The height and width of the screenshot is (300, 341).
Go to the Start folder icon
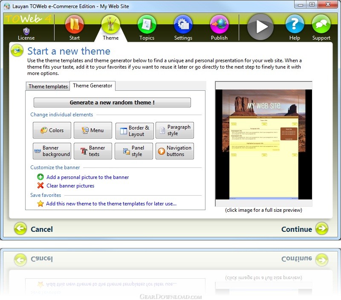(x=74, y=25)
